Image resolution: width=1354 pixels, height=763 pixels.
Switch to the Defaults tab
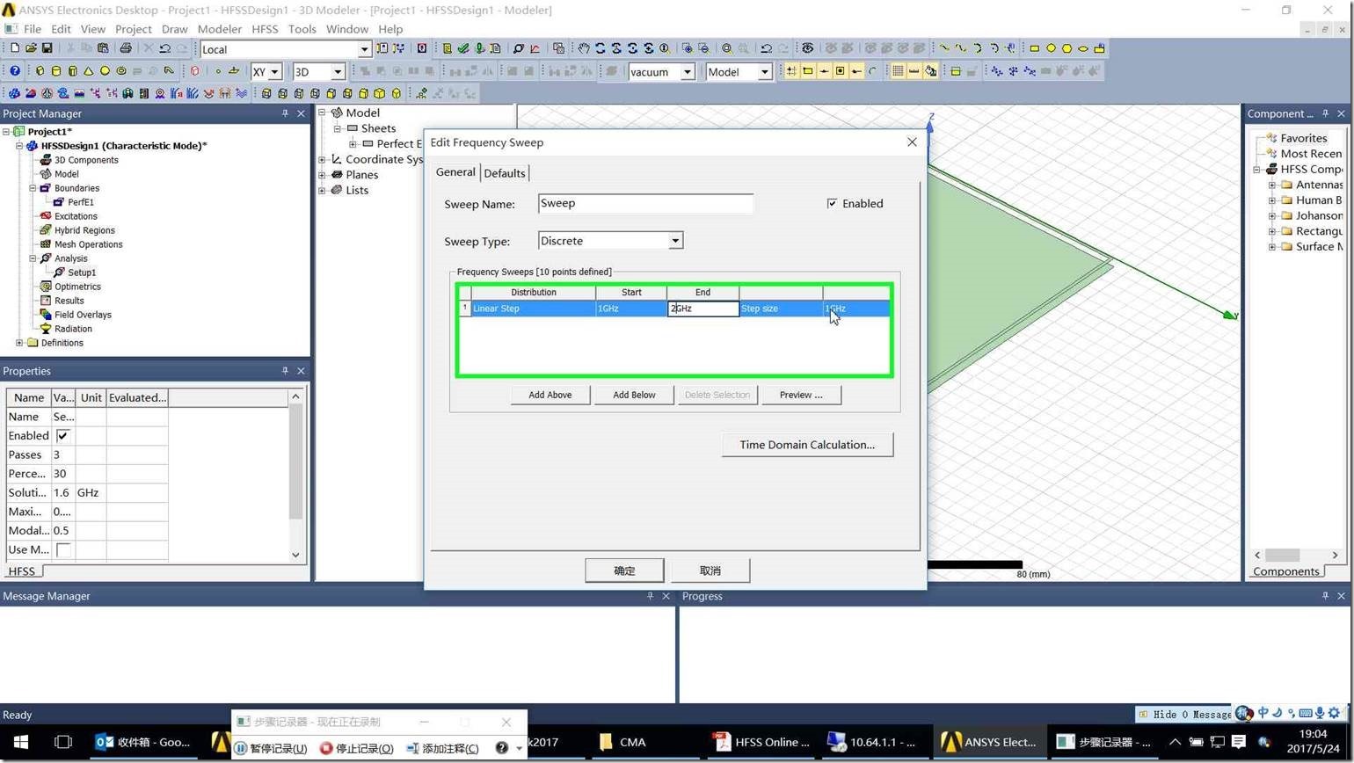pyautogui.click(x=505, y=173)
